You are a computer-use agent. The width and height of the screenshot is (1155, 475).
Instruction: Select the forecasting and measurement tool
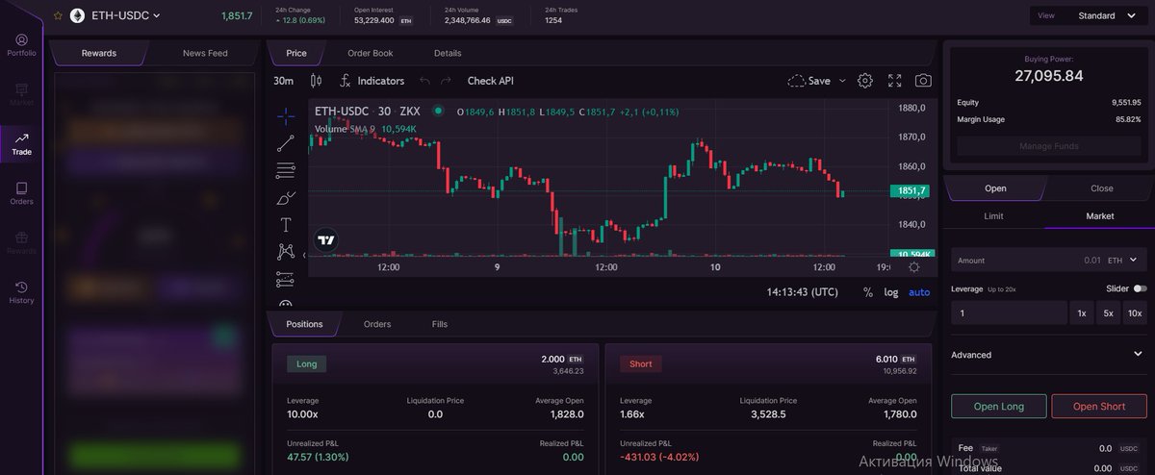[x=286, y=280]
